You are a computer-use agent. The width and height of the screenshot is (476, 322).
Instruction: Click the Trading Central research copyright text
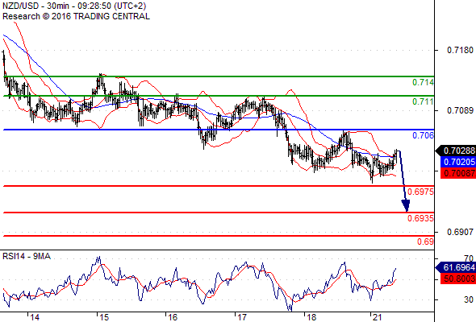click(76, 16)
